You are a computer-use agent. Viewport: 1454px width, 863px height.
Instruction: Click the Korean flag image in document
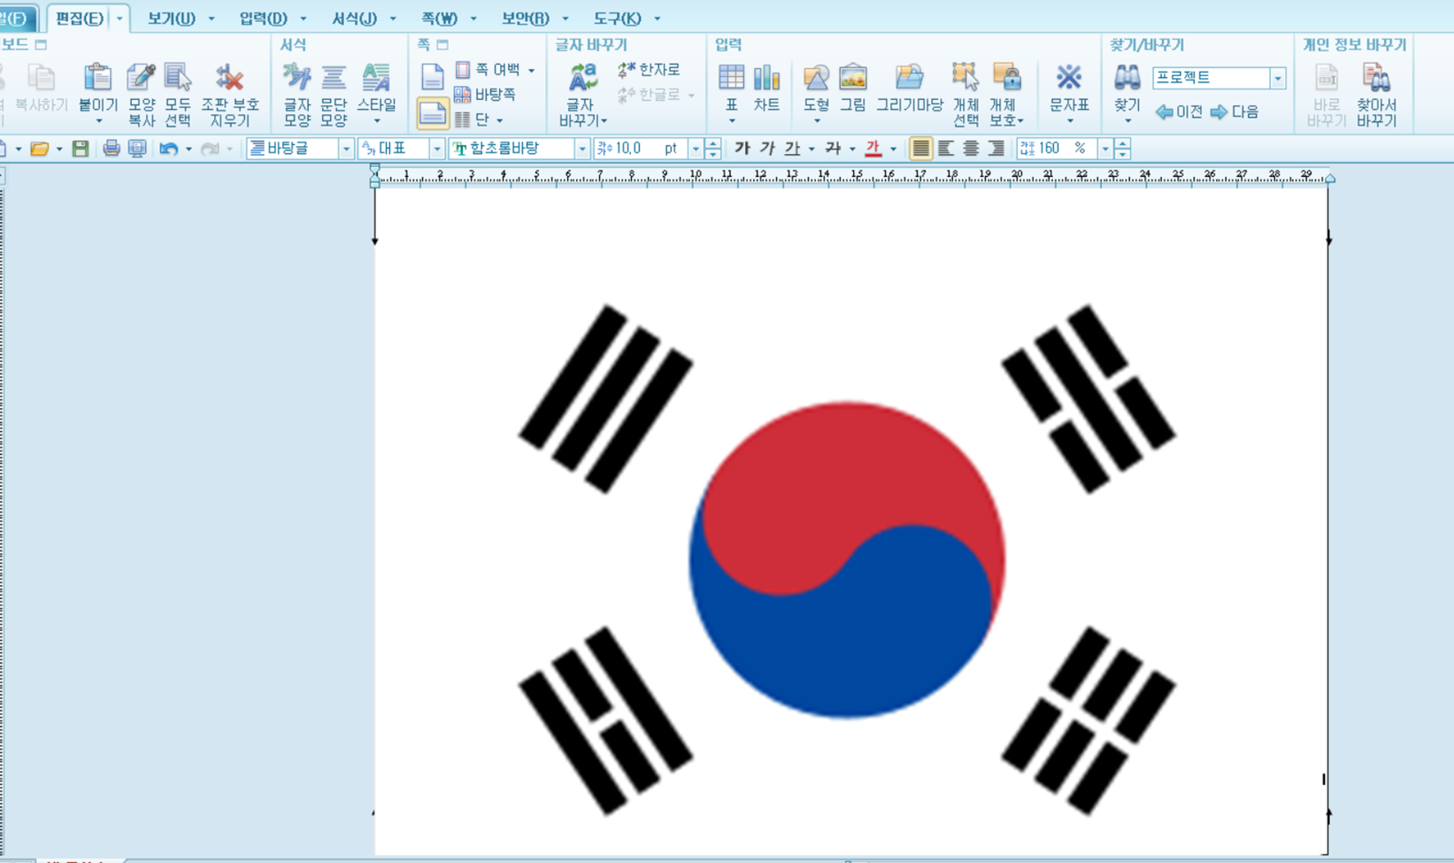pyautogui.click(x=847, y=559)
